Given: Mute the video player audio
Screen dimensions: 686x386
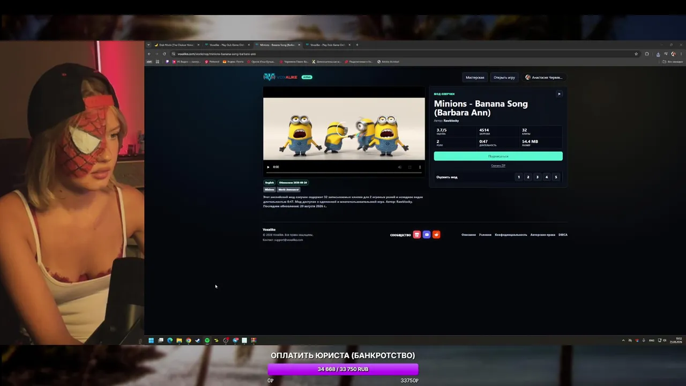Looking at the screenshot, I should tap(399, 167).
